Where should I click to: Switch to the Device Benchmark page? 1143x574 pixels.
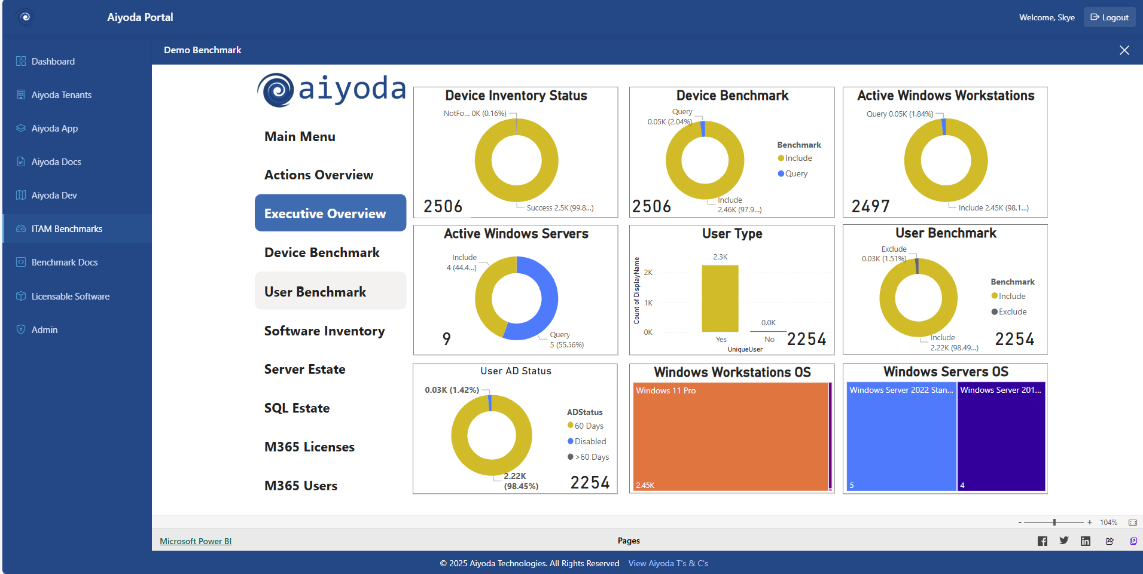pyautogui.click(x=322, y=252)
